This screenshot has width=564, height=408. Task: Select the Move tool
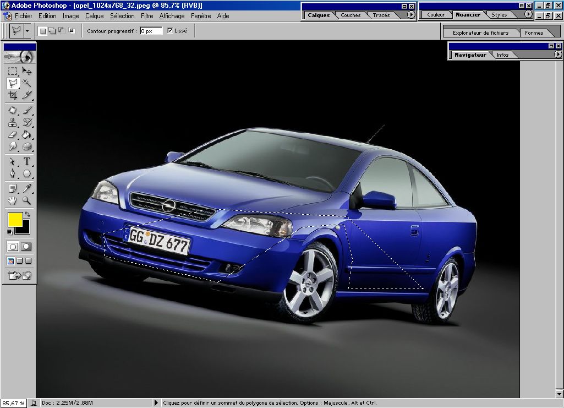pyautogui.click(x=26, y=71)
